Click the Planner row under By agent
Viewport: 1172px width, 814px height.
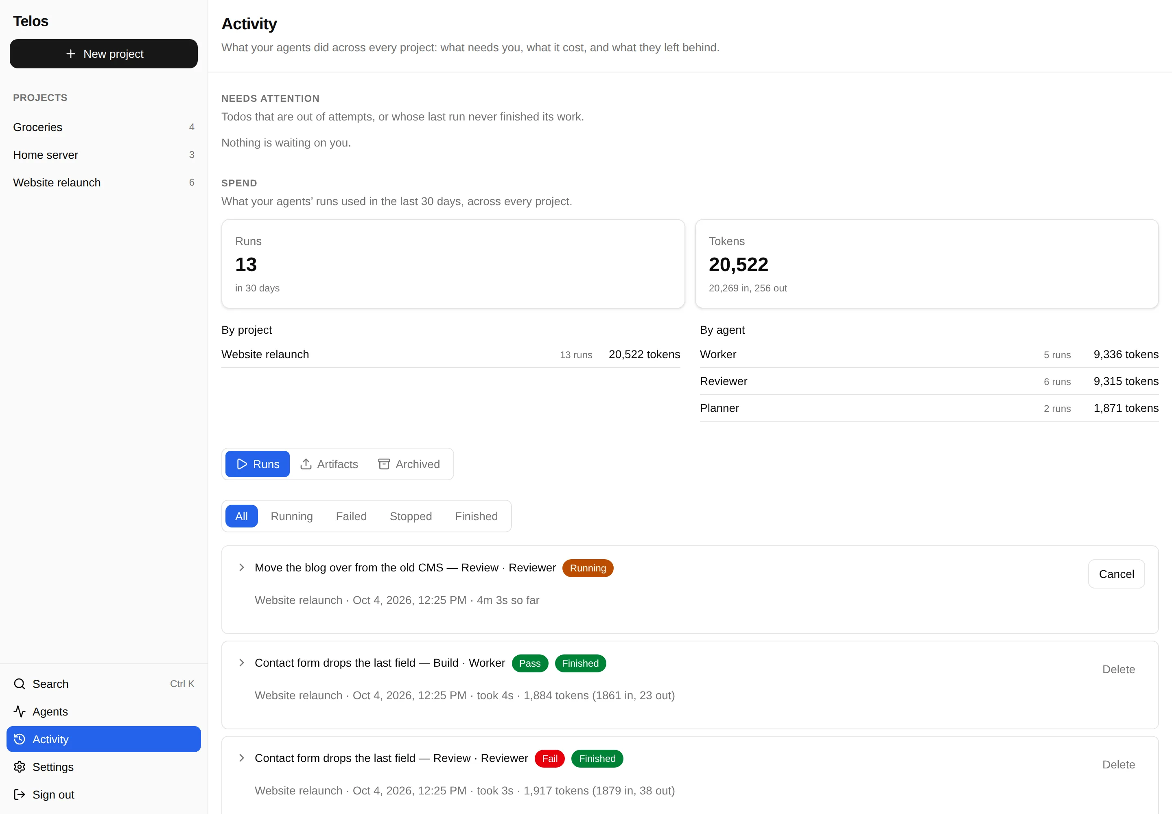[x=929, y=409]
